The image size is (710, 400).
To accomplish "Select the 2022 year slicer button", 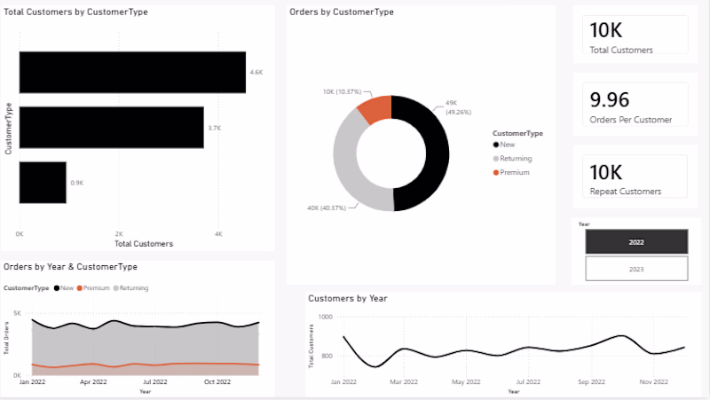I will [x=636, y=241].
